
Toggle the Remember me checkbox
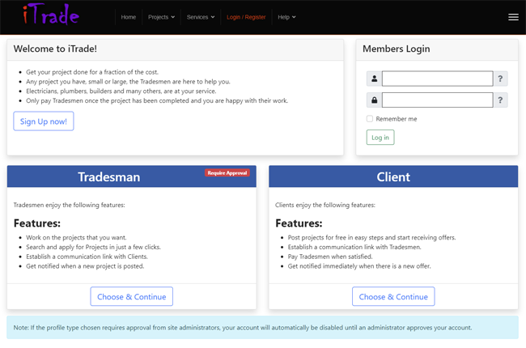tap(370, 119)
